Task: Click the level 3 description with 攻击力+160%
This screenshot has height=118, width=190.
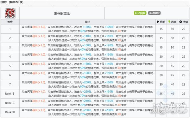Action: point(87,48)
